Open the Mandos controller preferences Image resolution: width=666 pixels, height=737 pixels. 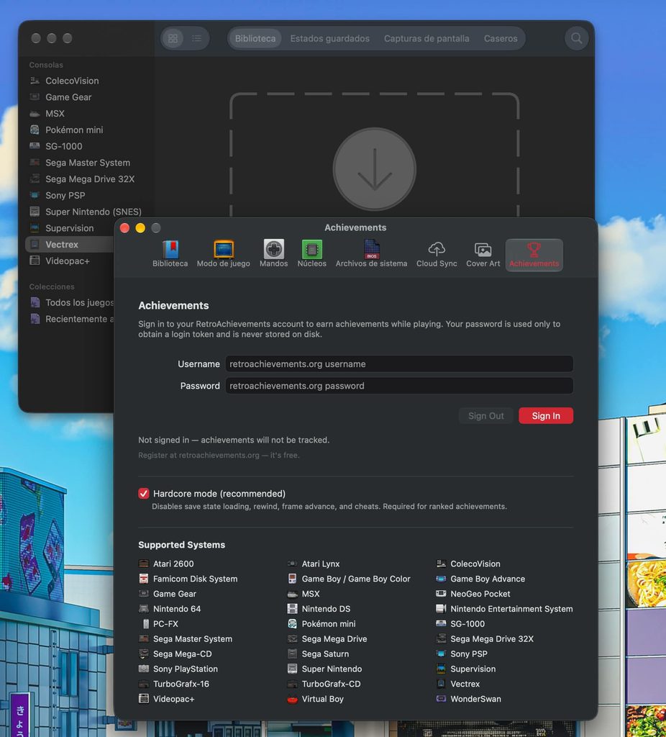[x=273, y=254]
